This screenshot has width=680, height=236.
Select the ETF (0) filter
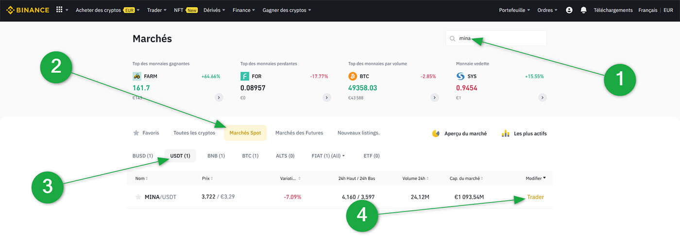pos(372,156)
